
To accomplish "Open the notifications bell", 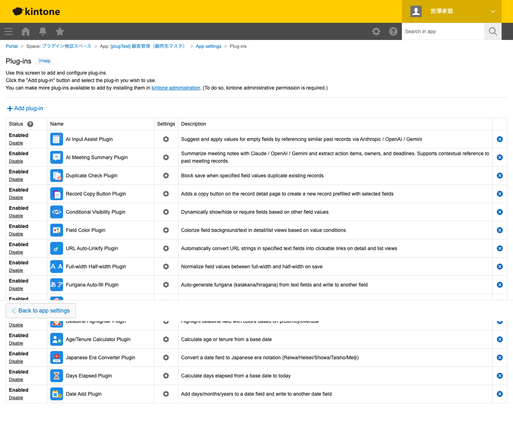I will tap(43, 31).
